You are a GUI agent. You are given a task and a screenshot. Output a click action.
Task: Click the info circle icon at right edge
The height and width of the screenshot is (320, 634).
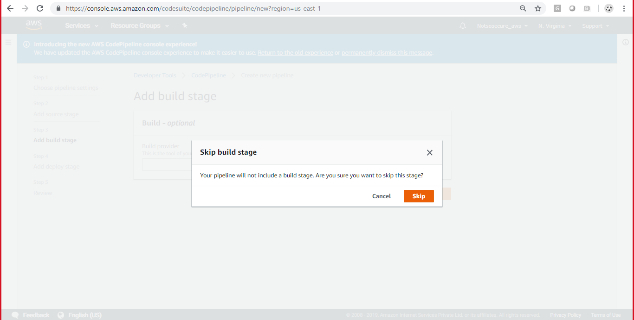625,42
